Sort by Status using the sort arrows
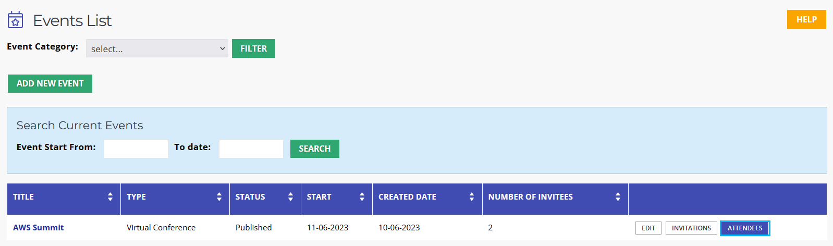833x246 pixels. point(290,196)
